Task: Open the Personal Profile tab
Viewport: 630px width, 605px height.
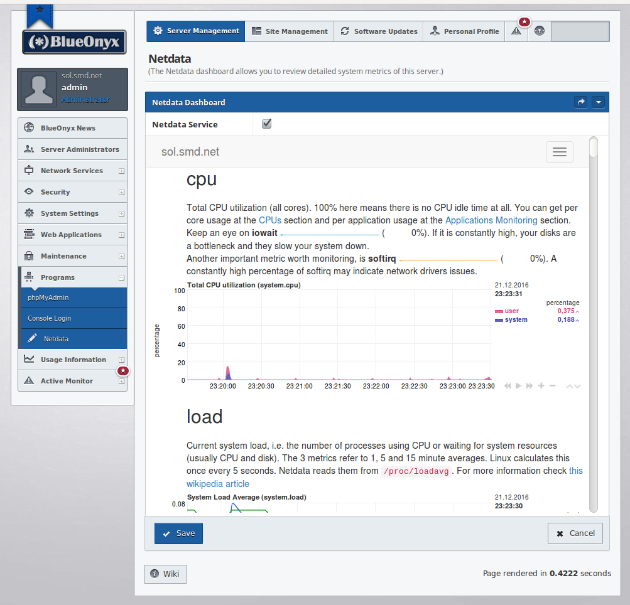Action: click(464, 31)
